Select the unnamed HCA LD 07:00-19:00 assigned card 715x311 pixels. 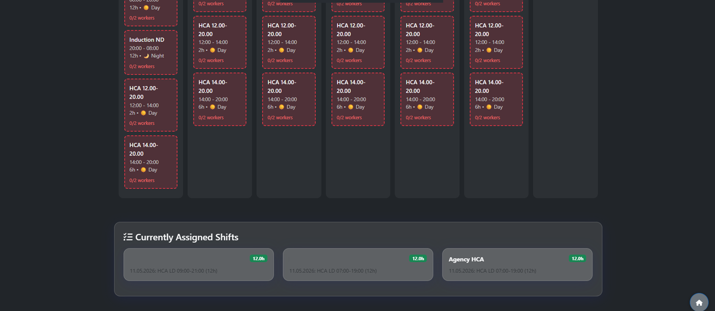tap(357, 264)
